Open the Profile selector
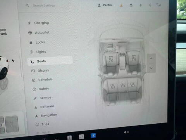Screen dimensions: 186x140 [x=105, y=5]
